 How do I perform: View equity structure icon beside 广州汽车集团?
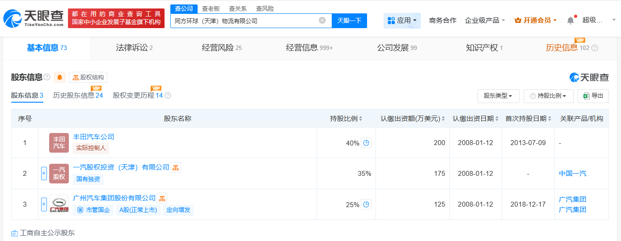pyautogui.click(x=162, y=198)
